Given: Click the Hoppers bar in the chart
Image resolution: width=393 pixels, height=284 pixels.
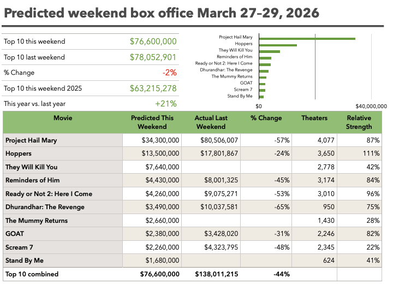Looking at the screenshot, I should coord(278,45).
